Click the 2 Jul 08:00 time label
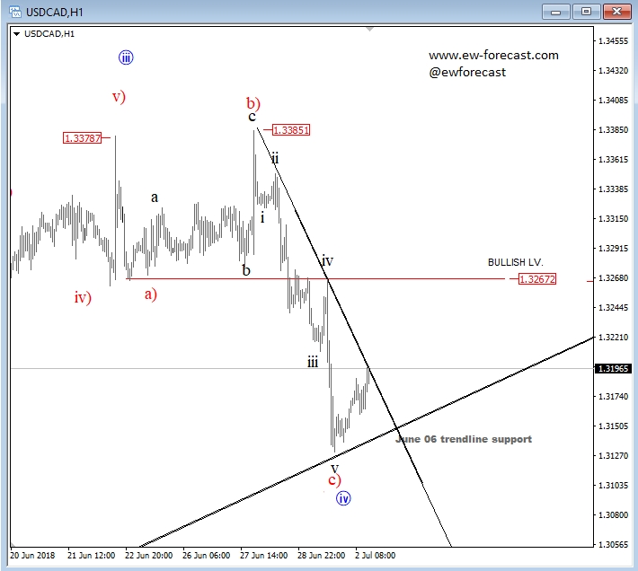Screen dimensions: 638x571 point(375,556)
